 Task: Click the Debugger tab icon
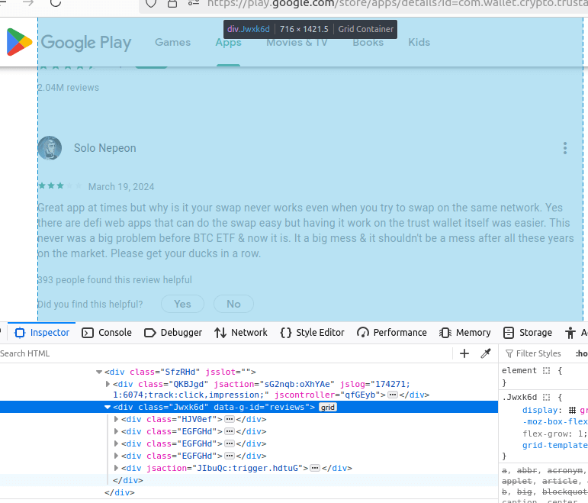point(150,333)
